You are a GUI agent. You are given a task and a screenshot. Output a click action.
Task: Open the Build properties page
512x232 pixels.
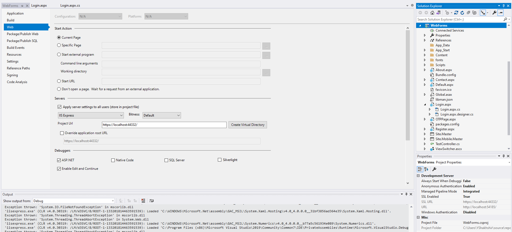coord(10,20)
